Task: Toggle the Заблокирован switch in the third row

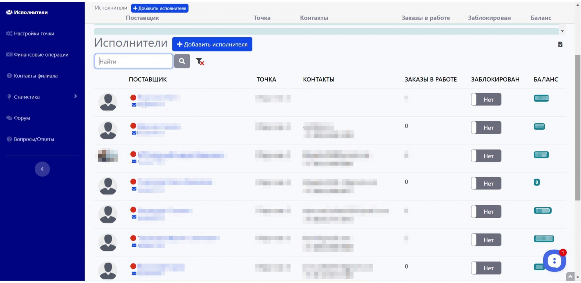Action: (486, 156)
